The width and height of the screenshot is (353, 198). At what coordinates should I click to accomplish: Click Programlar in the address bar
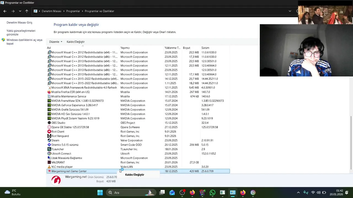pyautogui.click(x=73, y=11)
